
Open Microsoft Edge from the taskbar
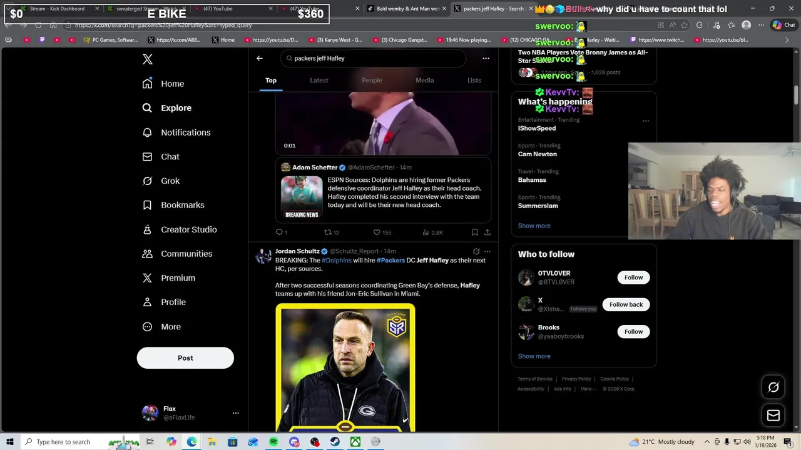[x=191, y=442]
